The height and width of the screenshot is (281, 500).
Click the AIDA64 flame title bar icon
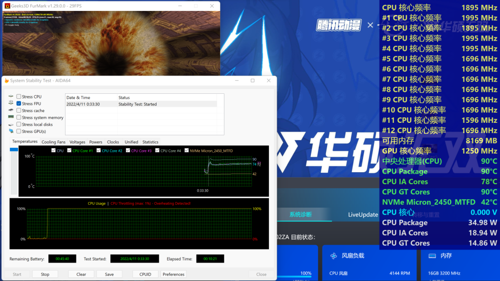click(x=6, y=80)
